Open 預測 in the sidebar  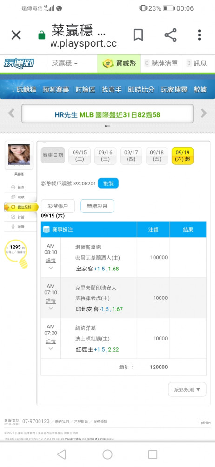(x=19, y=187)
